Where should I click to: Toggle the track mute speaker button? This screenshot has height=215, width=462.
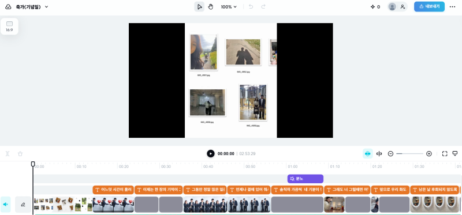[6, 205]
